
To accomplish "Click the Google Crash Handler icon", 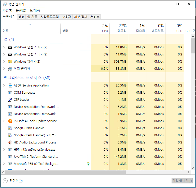I will point(10,128).
